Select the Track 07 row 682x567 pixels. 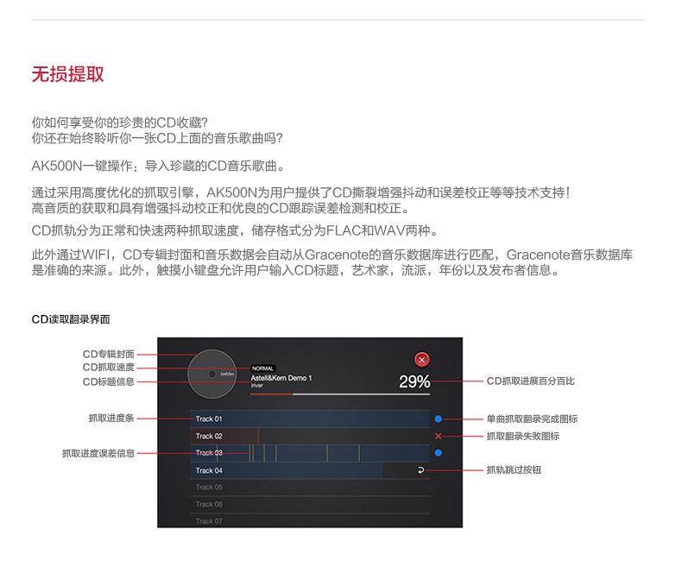point(310,520)
